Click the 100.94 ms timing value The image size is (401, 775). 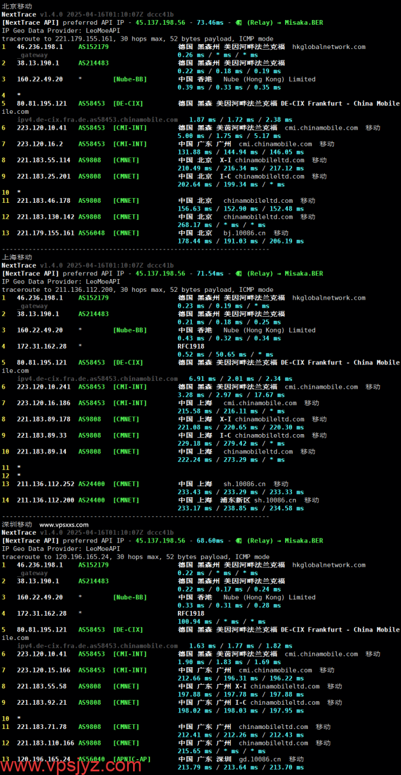[x=193, y=621]
